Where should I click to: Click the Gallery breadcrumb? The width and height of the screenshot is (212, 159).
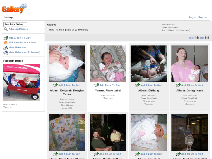pos(8,18)
